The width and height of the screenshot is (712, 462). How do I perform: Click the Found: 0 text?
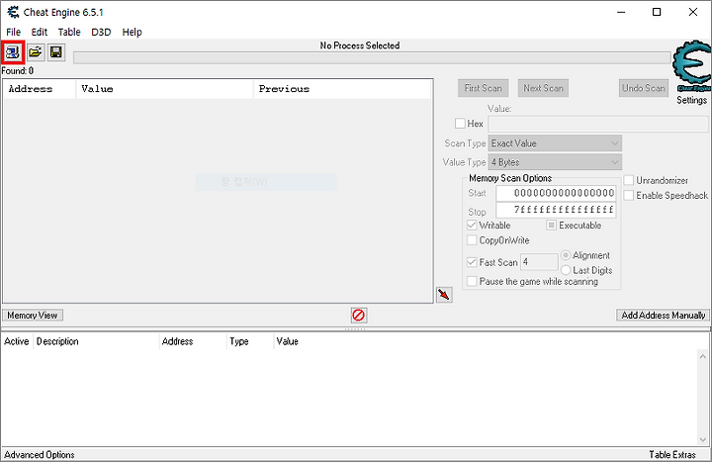point(17,71)
